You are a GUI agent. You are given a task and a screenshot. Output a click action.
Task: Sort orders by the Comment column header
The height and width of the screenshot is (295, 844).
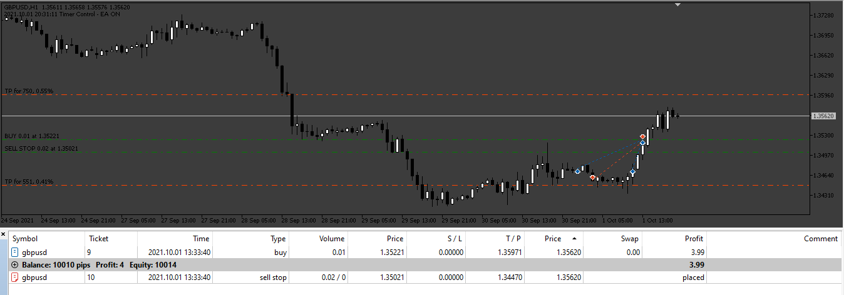click(x=821, y=238)
